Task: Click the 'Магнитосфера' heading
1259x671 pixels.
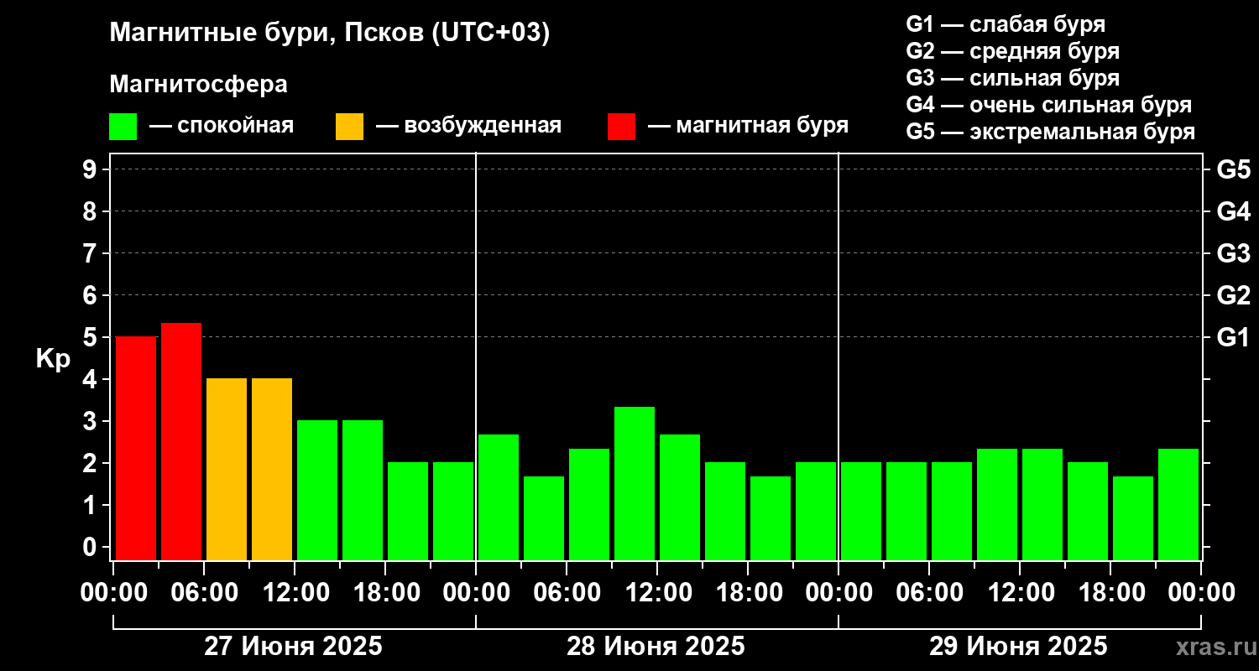Action: pyautogui.click(x=199, y=85)
